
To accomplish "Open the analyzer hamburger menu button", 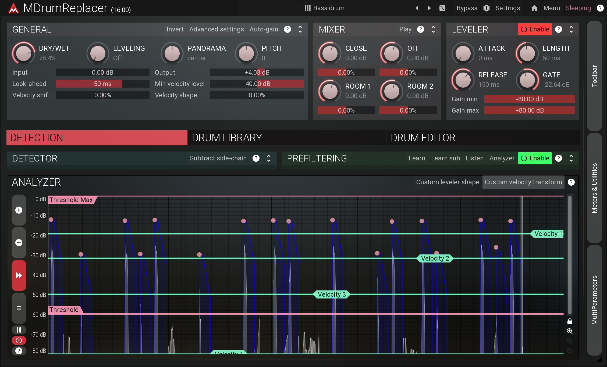I will click(x=19, y=308).
